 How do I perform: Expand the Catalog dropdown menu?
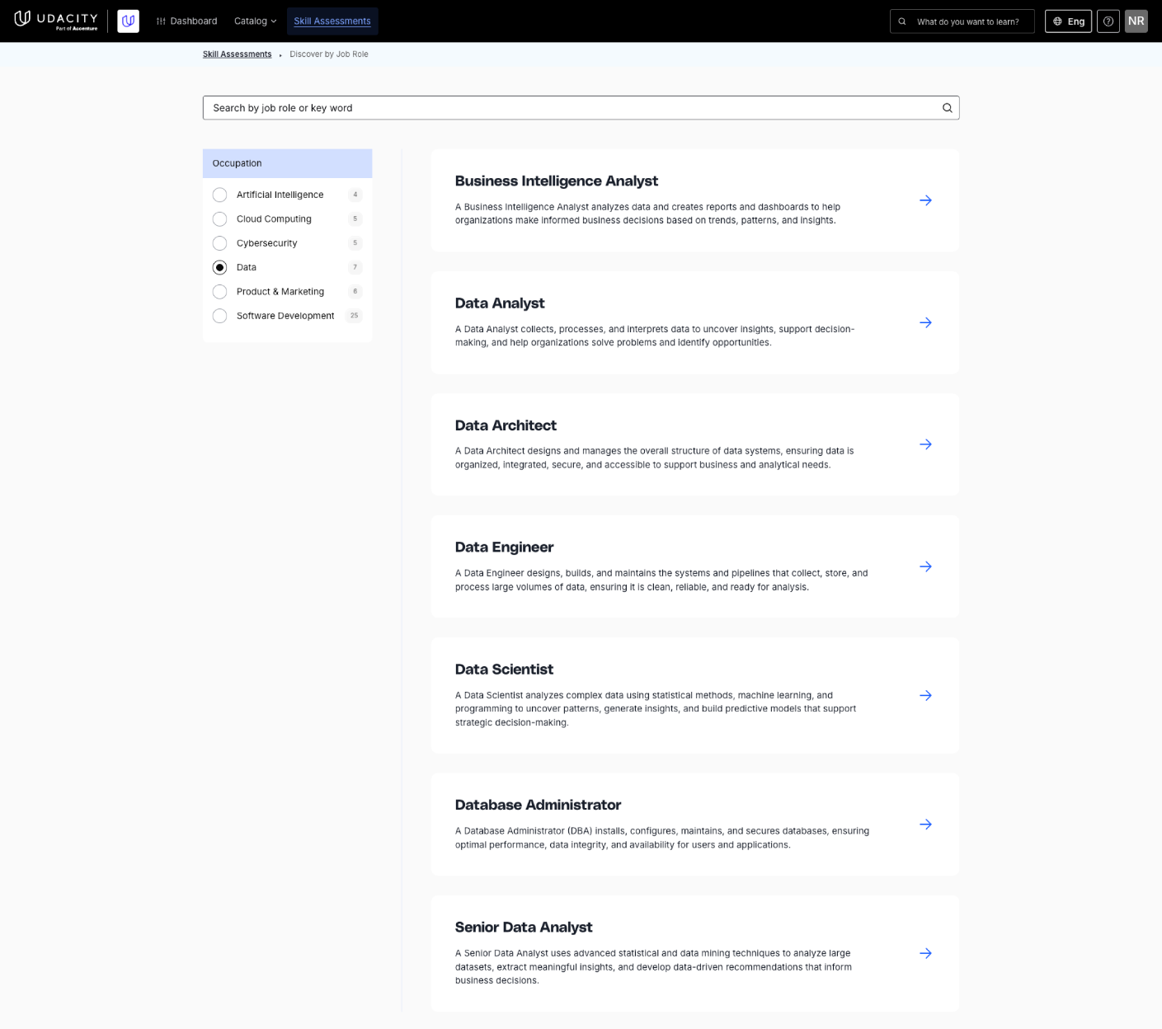click(256, 21)
